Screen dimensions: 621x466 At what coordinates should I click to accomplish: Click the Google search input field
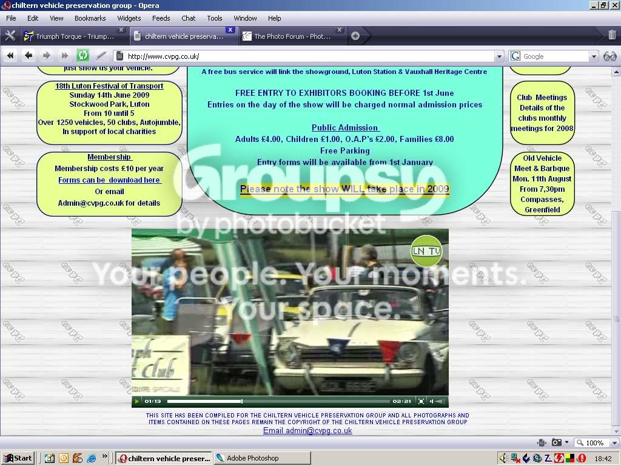tap(556, 56)
